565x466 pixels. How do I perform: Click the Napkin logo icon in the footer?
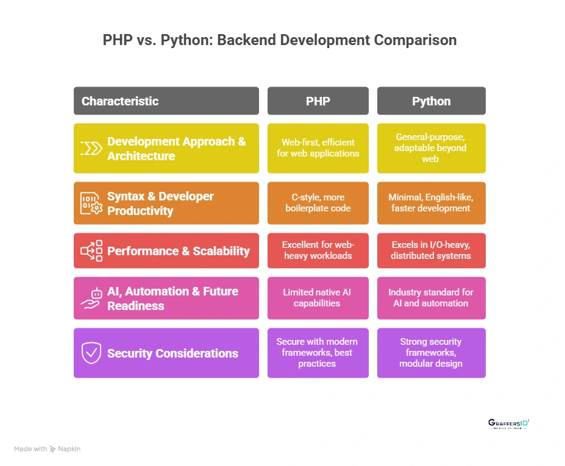coord(53,449)
